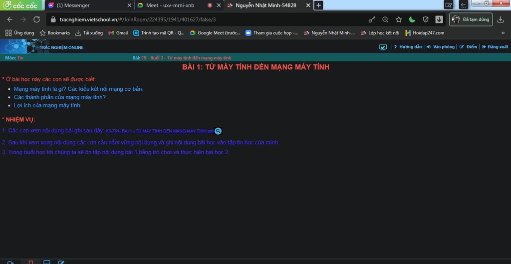Click the 'Bài: T9 - Buổi 2' lesson title
Image resolution: width=511 pixels, height=264 pixels.
pos(182,58)
